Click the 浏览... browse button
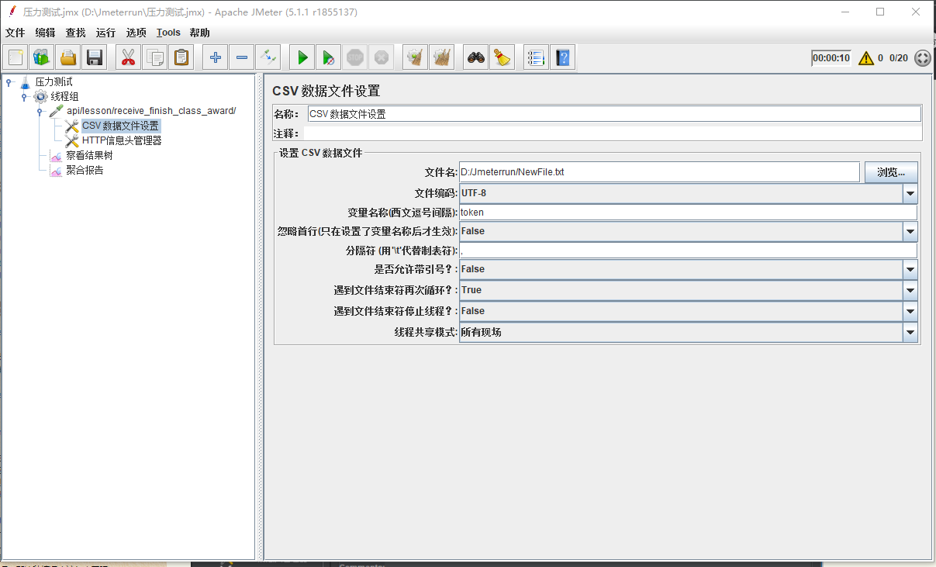Screen dimensions: 936x567 coord(891,172)
